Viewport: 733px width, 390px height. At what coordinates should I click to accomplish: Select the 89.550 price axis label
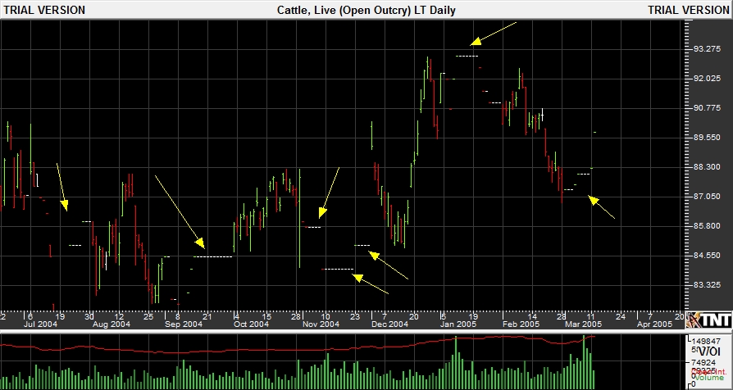[708, 138]
